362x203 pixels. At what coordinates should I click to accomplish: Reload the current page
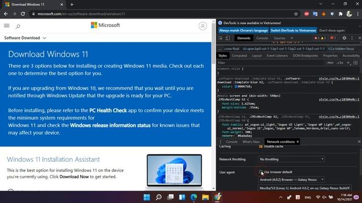23,14
